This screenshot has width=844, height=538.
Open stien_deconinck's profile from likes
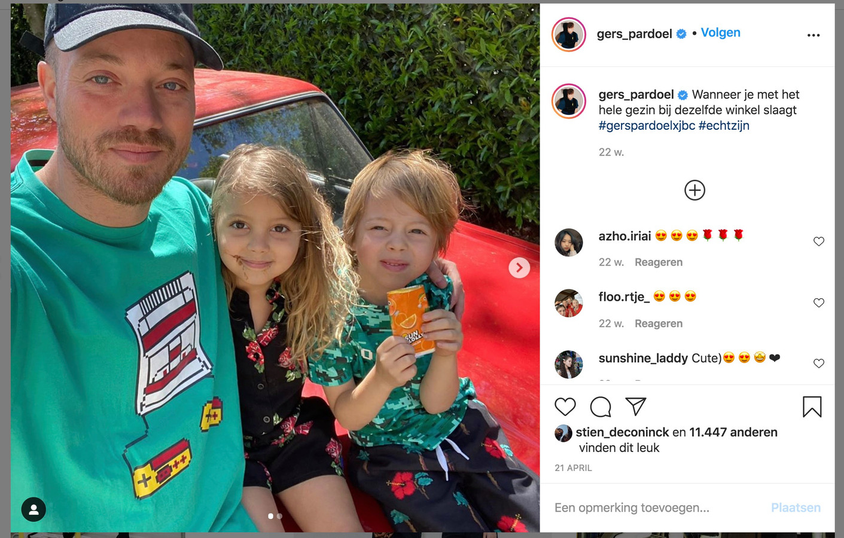click(622, 432)
